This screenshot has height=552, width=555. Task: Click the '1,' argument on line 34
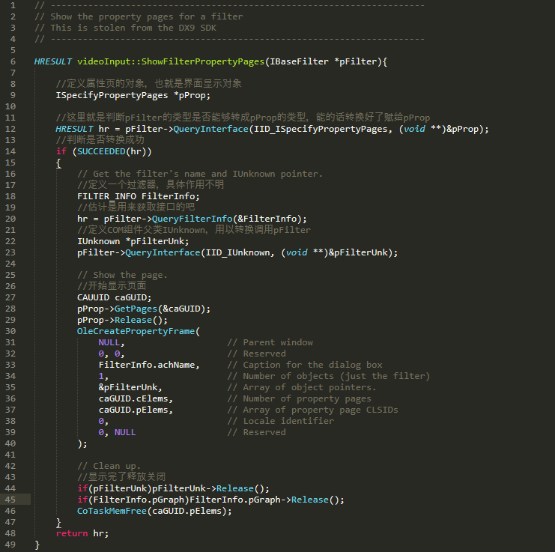click(x=103, y=377)
